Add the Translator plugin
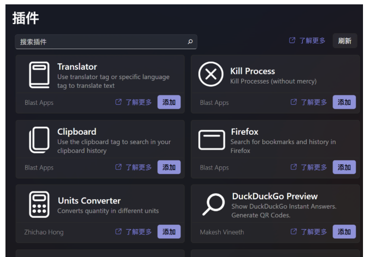The width and height of the screenshot is (369, 257). tap(169, 102)
